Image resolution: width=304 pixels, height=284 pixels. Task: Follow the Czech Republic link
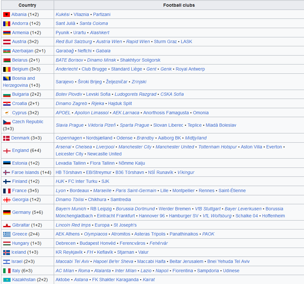click(x=28, y=122)
